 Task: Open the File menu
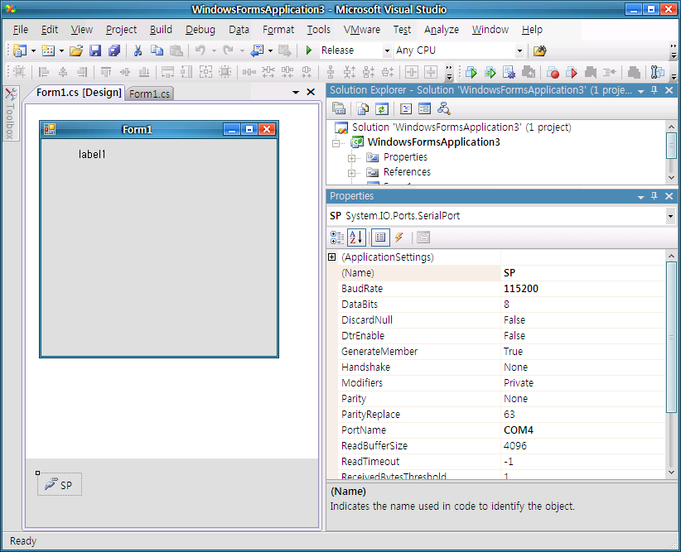pos(21,30)
